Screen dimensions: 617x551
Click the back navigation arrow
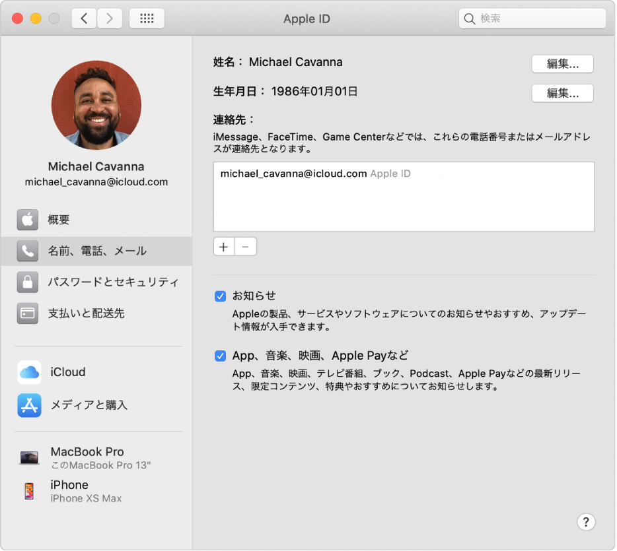(83, 18)
